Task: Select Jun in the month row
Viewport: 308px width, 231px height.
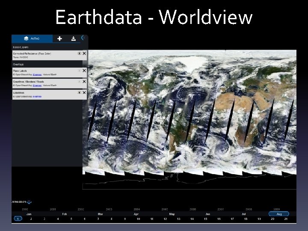Action: (x=208, y=214)
